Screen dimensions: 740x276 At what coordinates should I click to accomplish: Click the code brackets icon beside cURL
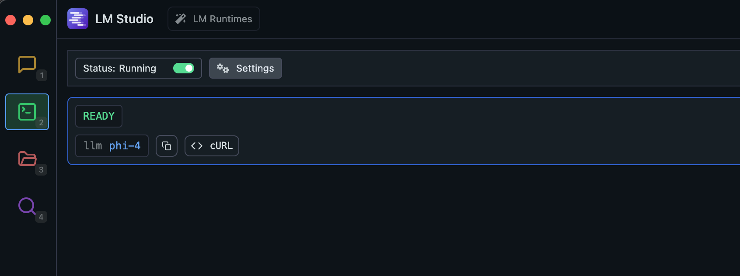(x=197, y=146)
